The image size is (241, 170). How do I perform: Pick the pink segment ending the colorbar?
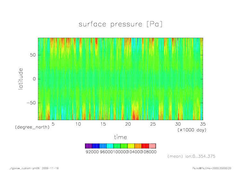tap(152, 146)
